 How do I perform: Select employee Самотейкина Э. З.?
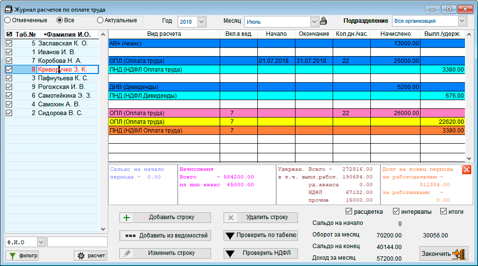click(x=65, y=96)
